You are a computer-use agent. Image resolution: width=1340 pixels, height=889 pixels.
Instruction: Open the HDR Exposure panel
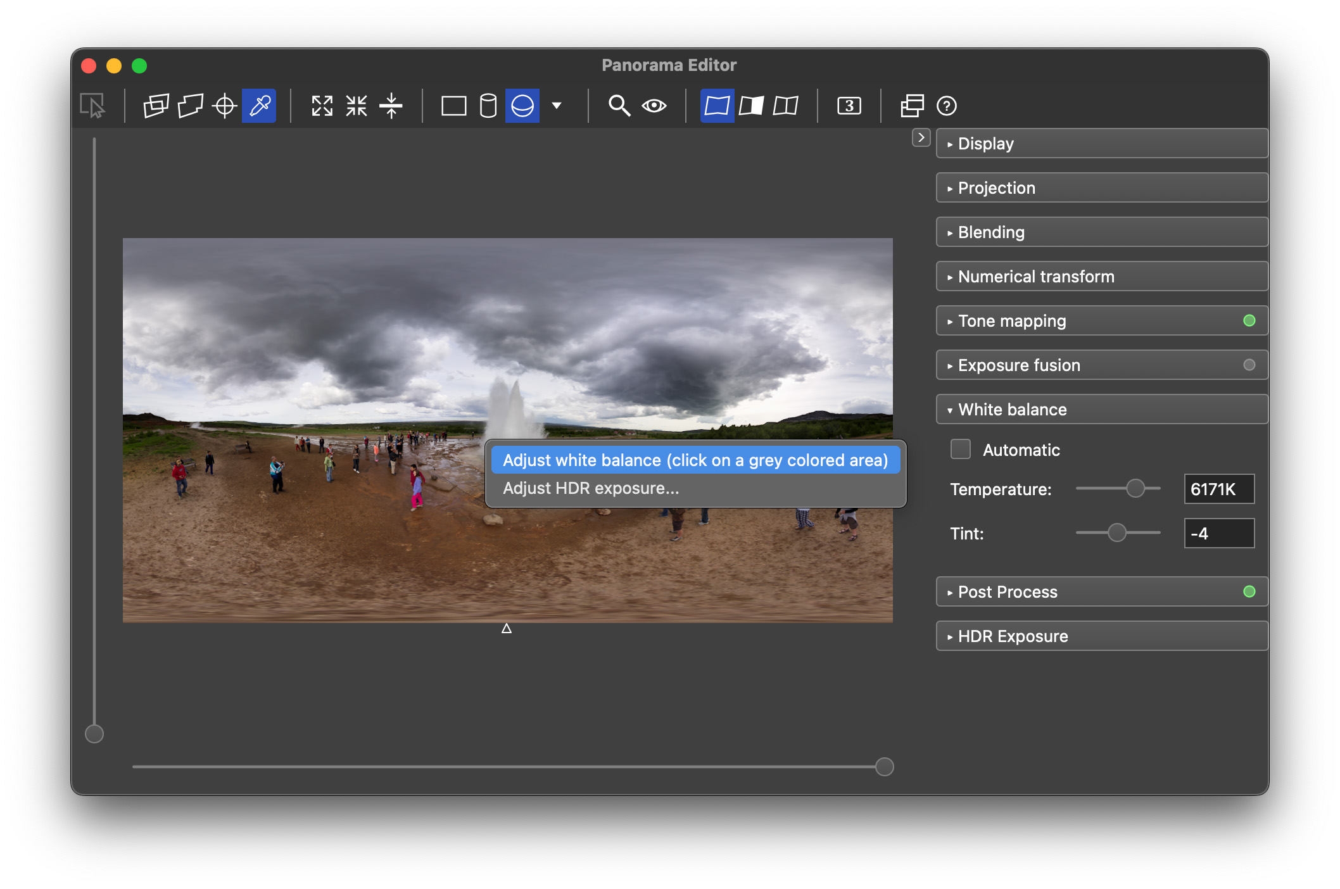(x=1100, y=636)
